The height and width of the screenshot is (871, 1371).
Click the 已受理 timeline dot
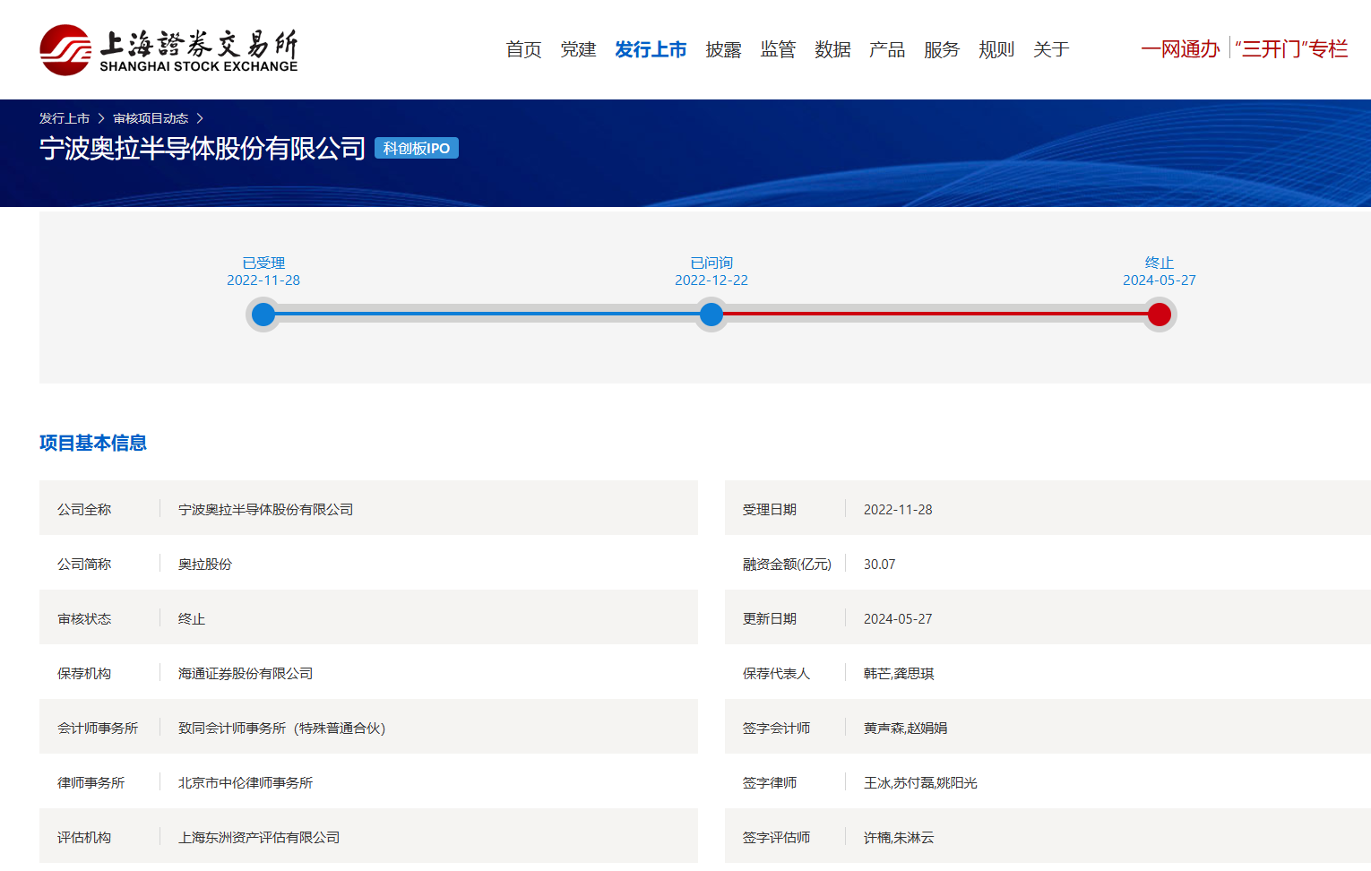(x=263, y=315)
